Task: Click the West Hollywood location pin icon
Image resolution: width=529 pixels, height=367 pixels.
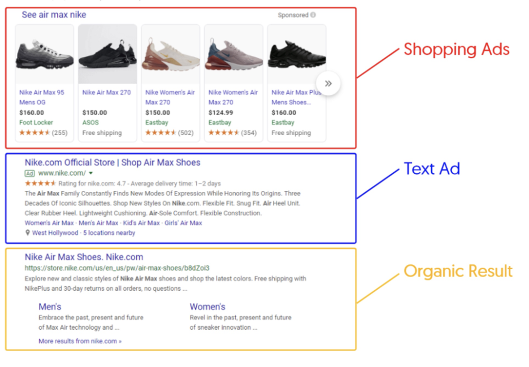Action: (28, 233)
